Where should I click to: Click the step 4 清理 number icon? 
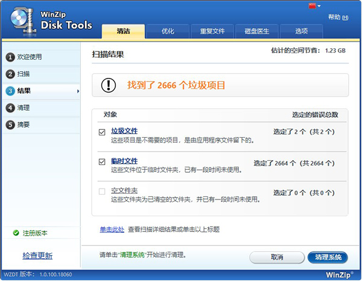[10, 108]
